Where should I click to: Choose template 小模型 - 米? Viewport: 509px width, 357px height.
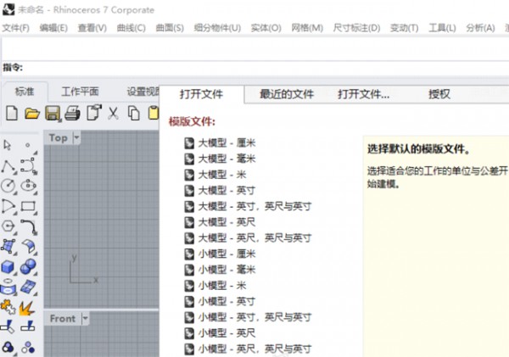tap(215, 286)
